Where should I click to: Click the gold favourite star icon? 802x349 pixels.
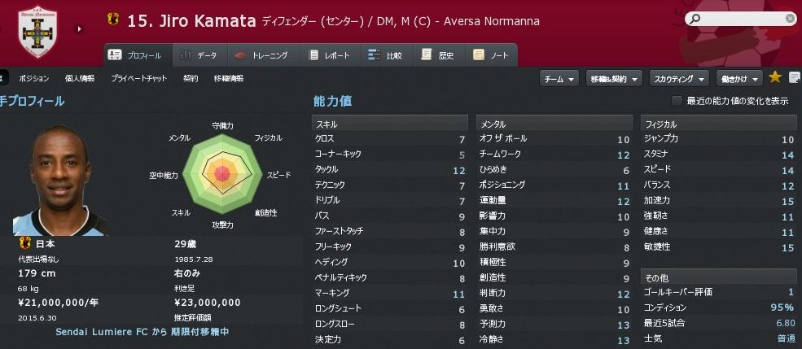pyautogui.click(x=774, y=77)
